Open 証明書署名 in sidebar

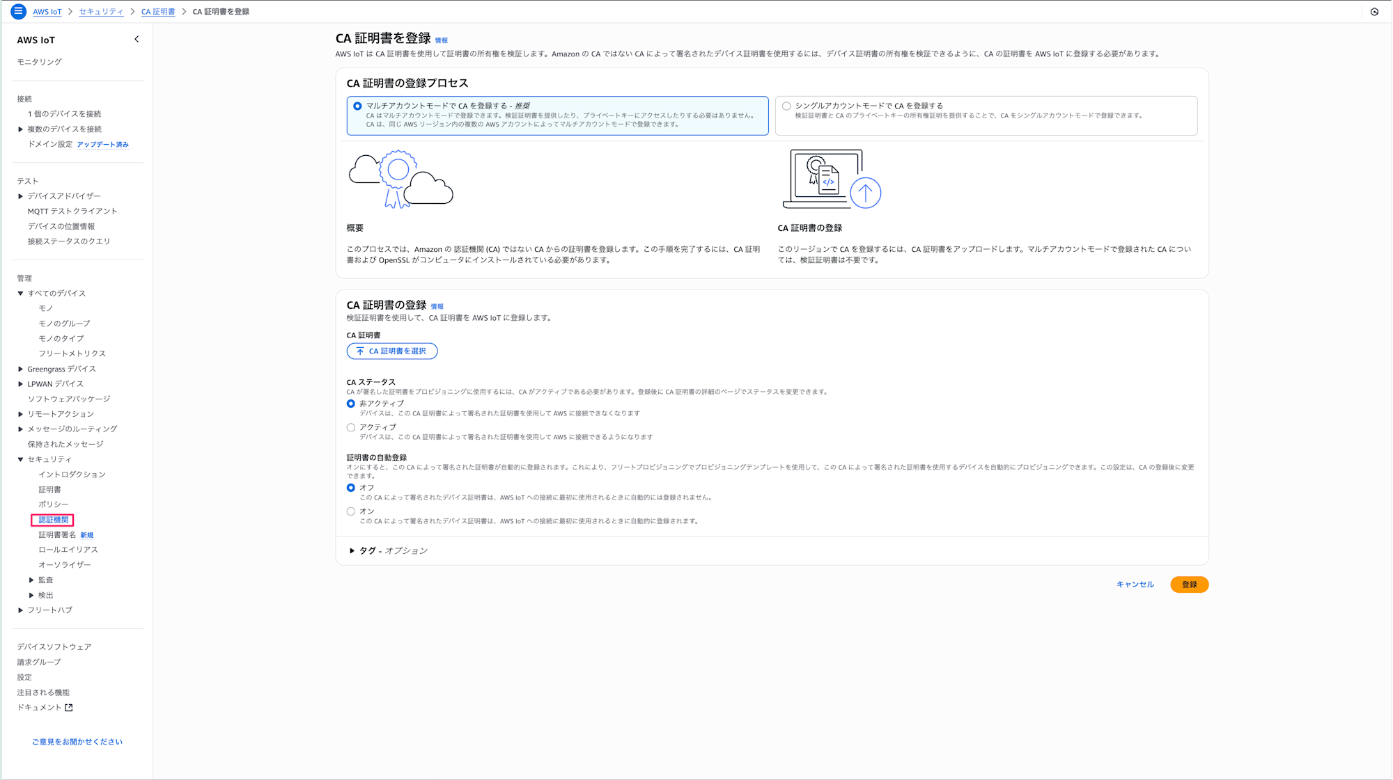(x=57, y=535)
